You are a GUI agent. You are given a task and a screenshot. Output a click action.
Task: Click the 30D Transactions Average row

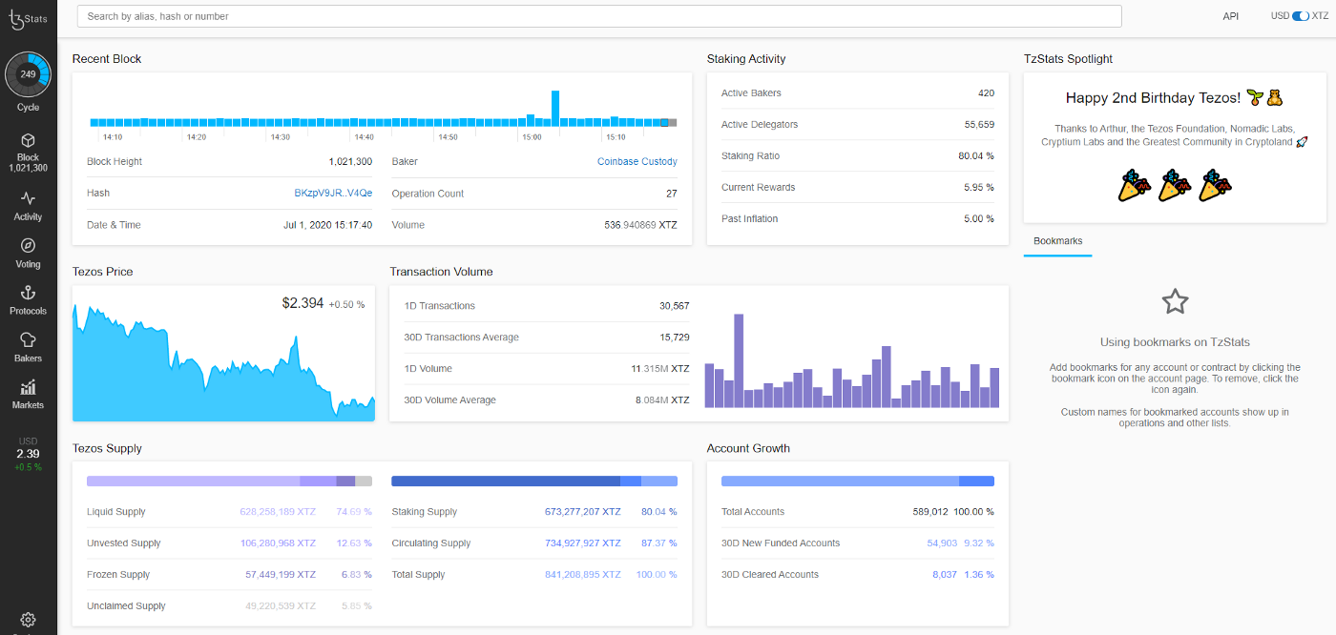tap(547, 338)
